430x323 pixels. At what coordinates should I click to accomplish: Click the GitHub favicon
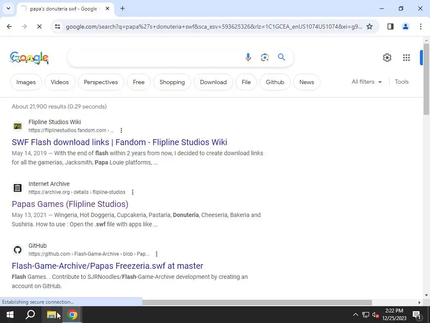click(x=18, y=250)
